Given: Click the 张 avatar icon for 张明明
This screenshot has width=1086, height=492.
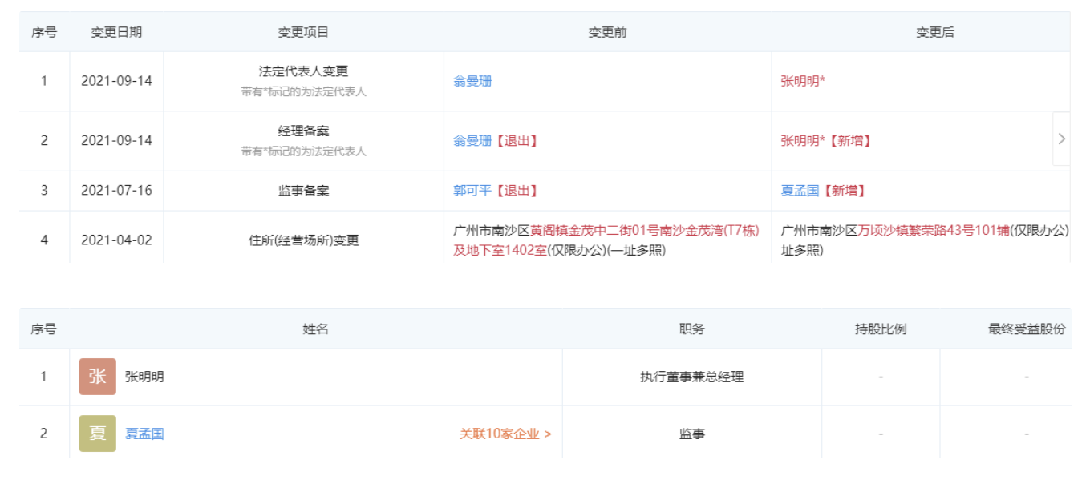Looking at the screenshot, I should 97,377.
